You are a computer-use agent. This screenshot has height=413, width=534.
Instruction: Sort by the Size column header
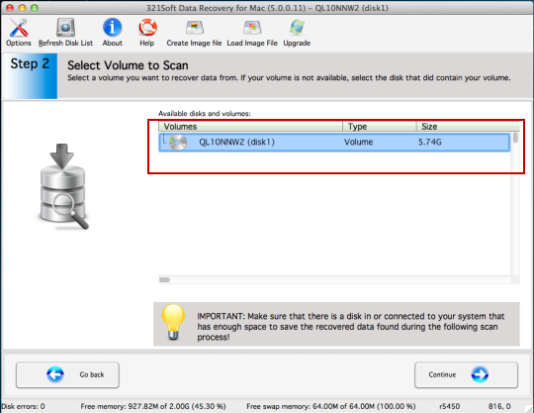pyautogui.click(x=468, y=127)
